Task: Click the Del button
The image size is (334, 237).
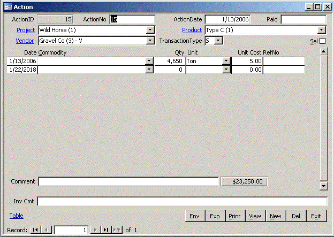Action: [296, 216]
